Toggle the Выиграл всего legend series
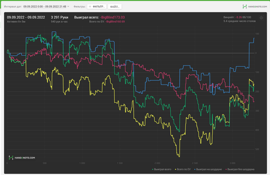270x175 pixels. (x=162, y=169)
